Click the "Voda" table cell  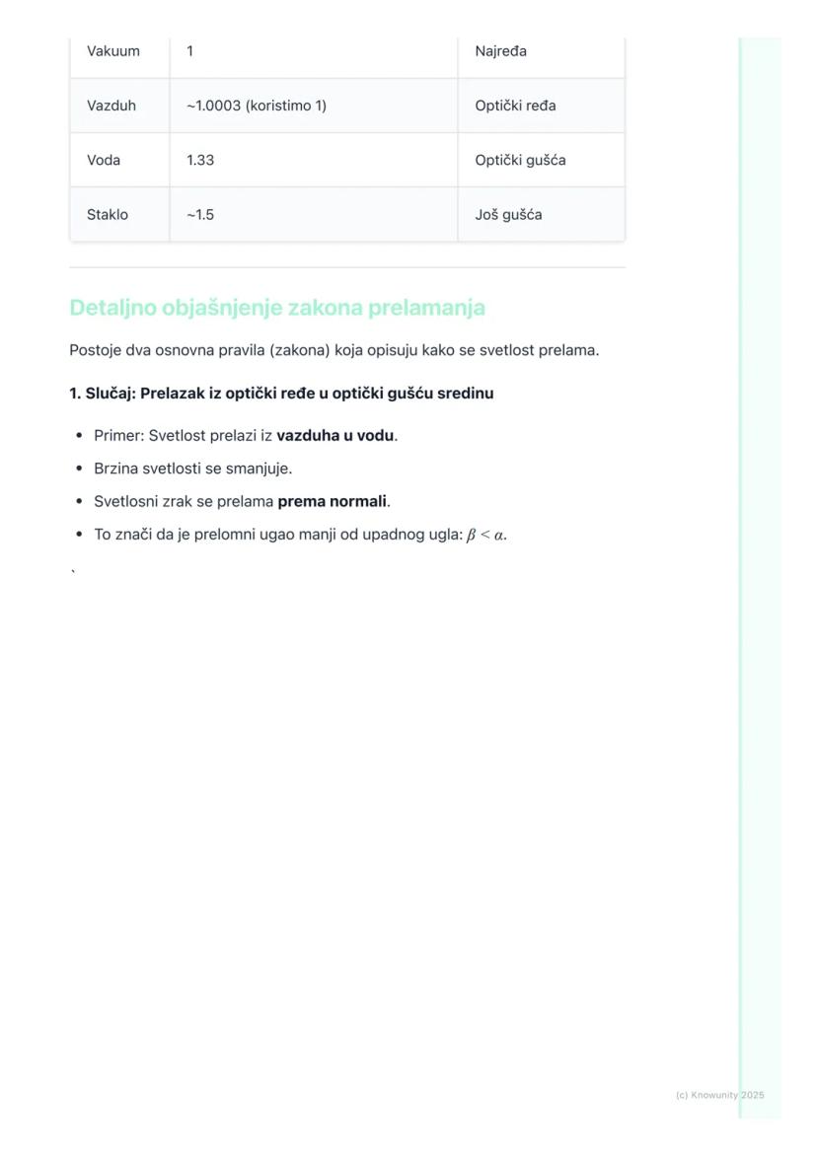104,160
